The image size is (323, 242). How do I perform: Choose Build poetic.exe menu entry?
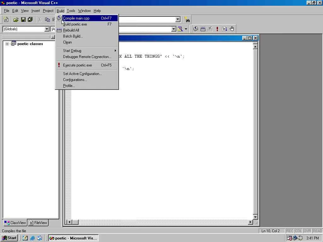point(87,24)
